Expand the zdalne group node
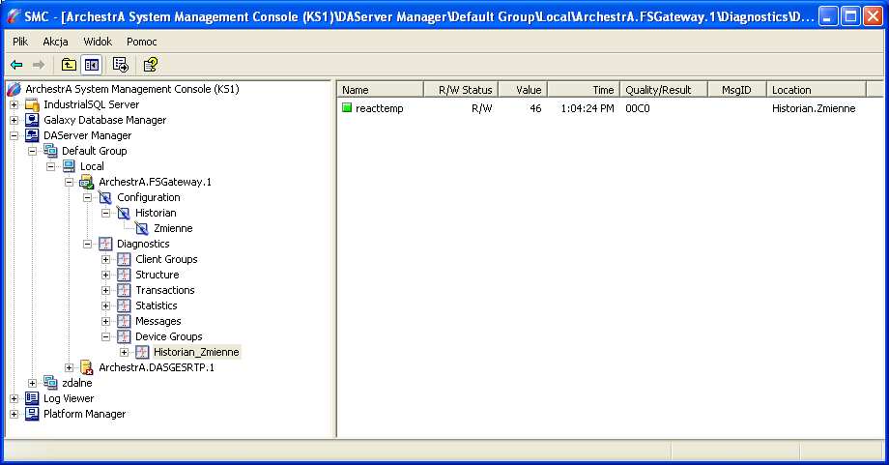 (x=32, y=384)
